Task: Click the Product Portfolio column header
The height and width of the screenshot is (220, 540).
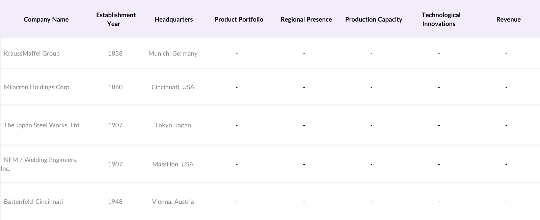Action: pyautogui.click(x=239, y=20)
